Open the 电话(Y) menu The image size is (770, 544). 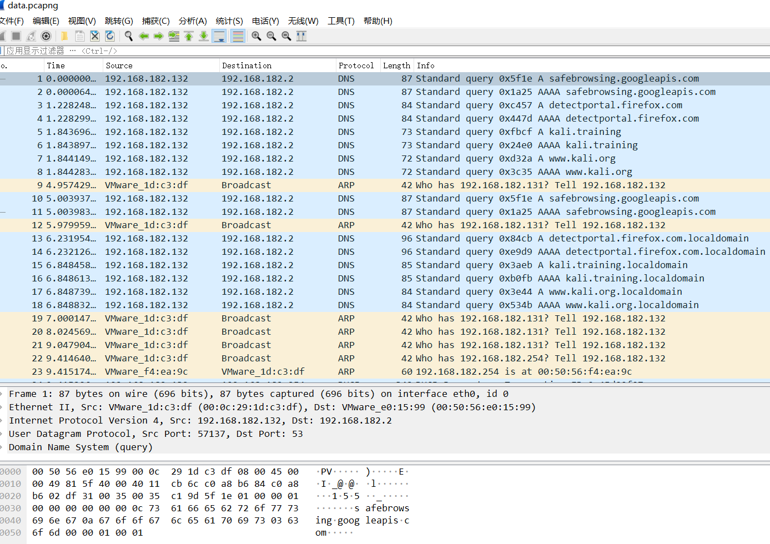click(x=265, y=21)
